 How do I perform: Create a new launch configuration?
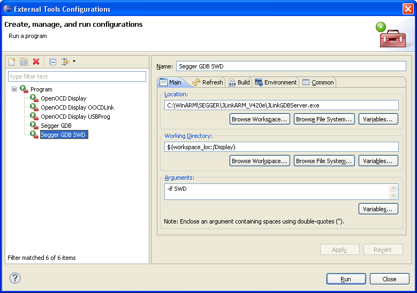click(x=12, y=61)
